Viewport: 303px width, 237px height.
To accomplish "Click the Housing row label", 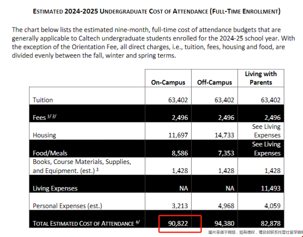I will pos(44,135).
